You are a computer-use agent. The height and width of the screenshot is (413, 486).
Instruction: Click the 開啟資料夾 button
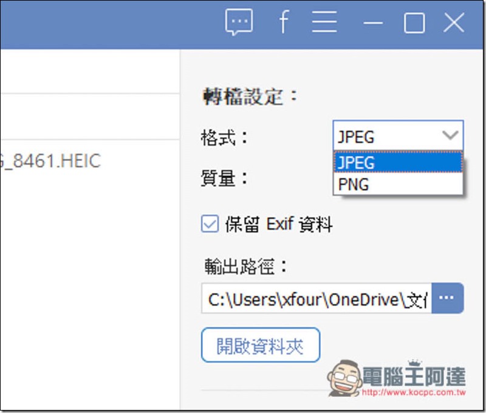[261, 345]
